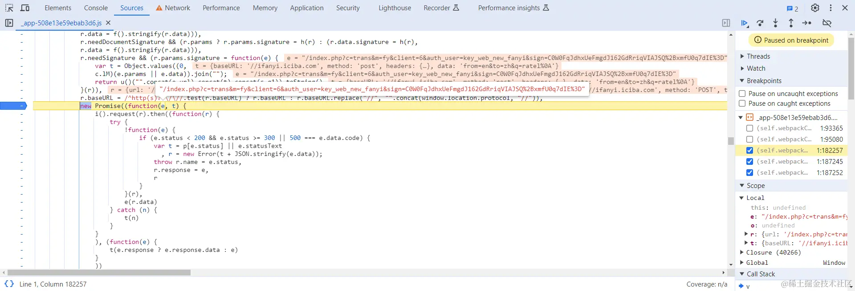Click the debugger sidebar vertical scrollbar
The image size is (855, 291).
coord(851,69)
